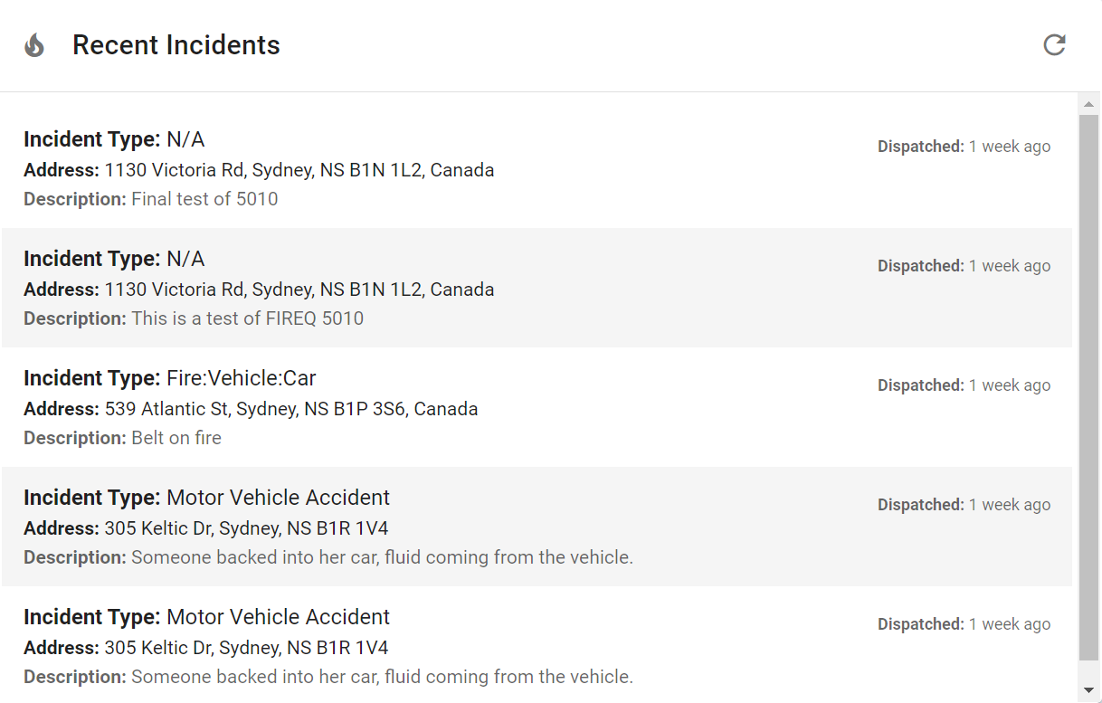Click the "Belt on fire" description
This screenshot has width=1102, height=703.
pyautogui.click(x=176, y=438)
